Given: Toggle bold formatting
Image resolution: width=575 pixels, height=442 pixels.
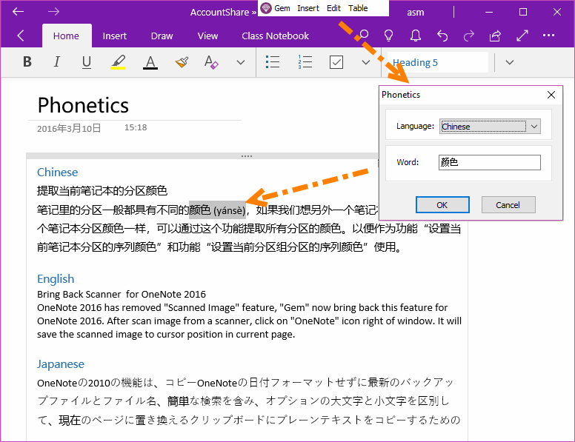Looking at the screenshot, I should click(27, 62).
